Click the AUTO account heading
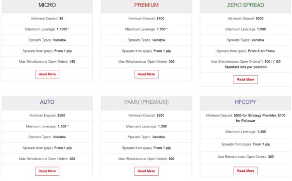The height and width of the screenshot is (181, 292). 47,102
